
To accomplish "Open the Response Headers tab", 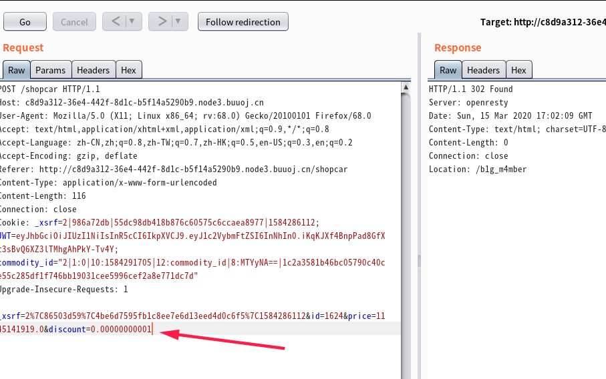I will 483,70.
